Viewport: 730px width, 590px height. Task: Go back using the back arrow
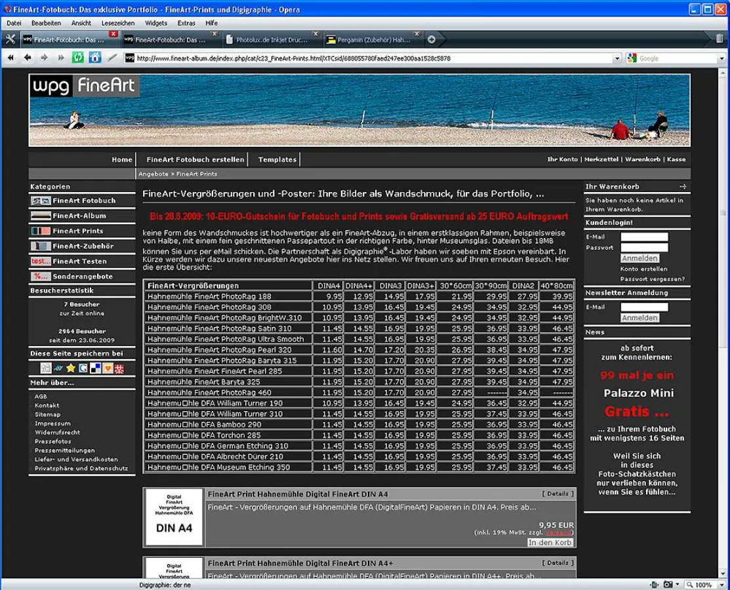(27, 58)
